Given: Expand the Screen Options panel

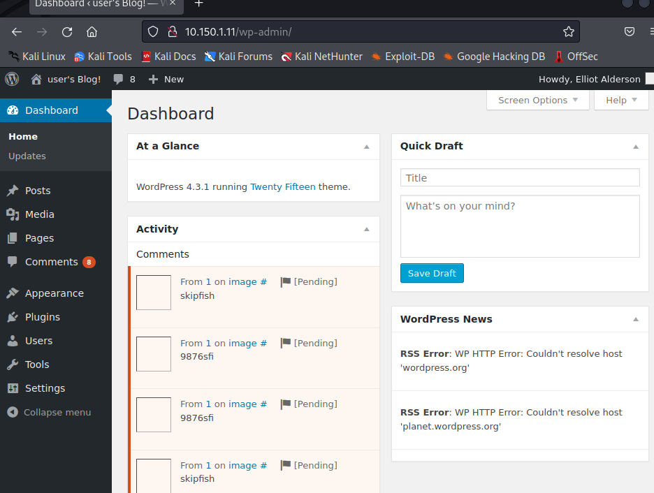Looking at the screenshot, I should click(537, 101).
